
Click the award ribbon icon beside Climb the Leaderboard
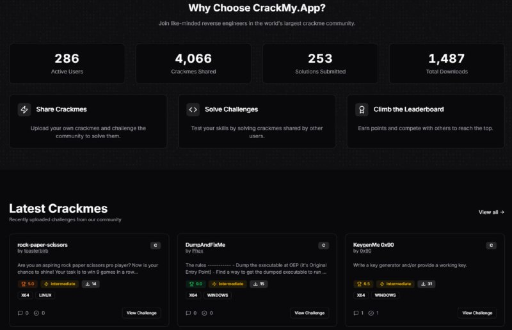coord(362,109)
